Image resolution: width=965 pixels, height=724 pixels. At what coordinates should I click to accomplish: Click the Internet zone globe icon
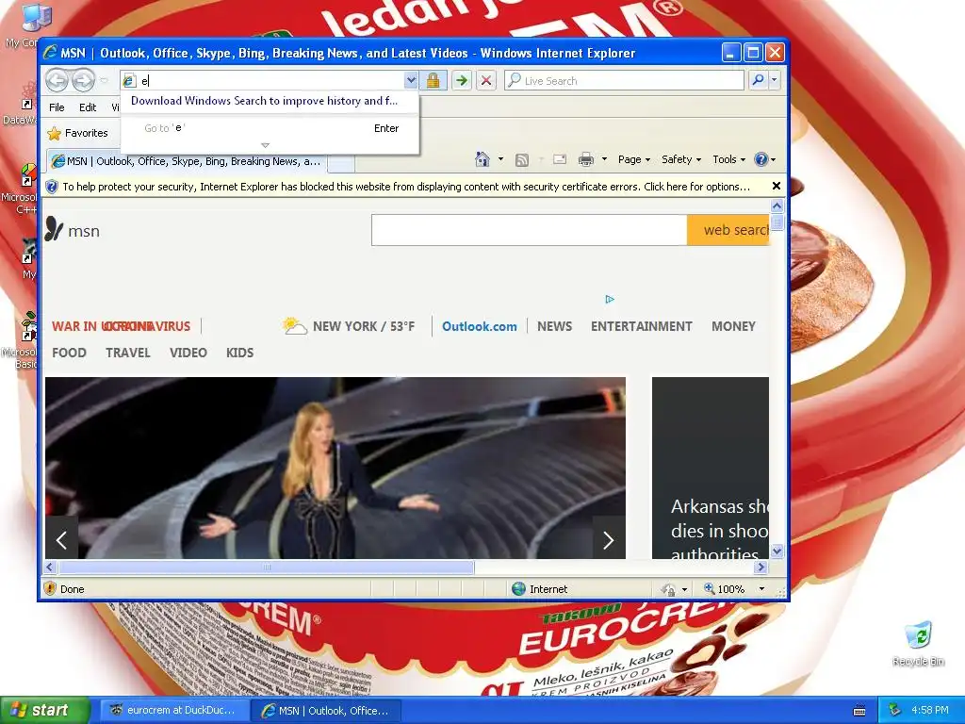click(519, 589)
